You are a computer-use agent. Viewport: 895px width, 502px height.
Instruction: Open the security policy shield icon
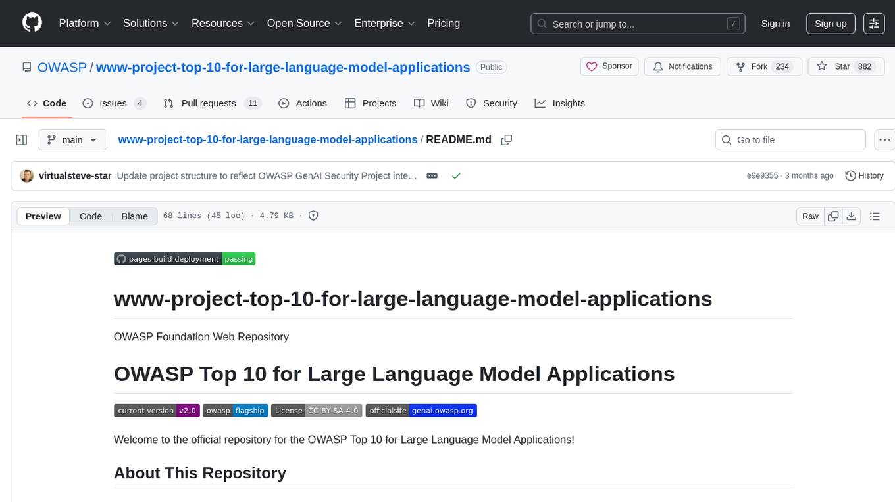(313, 216)
